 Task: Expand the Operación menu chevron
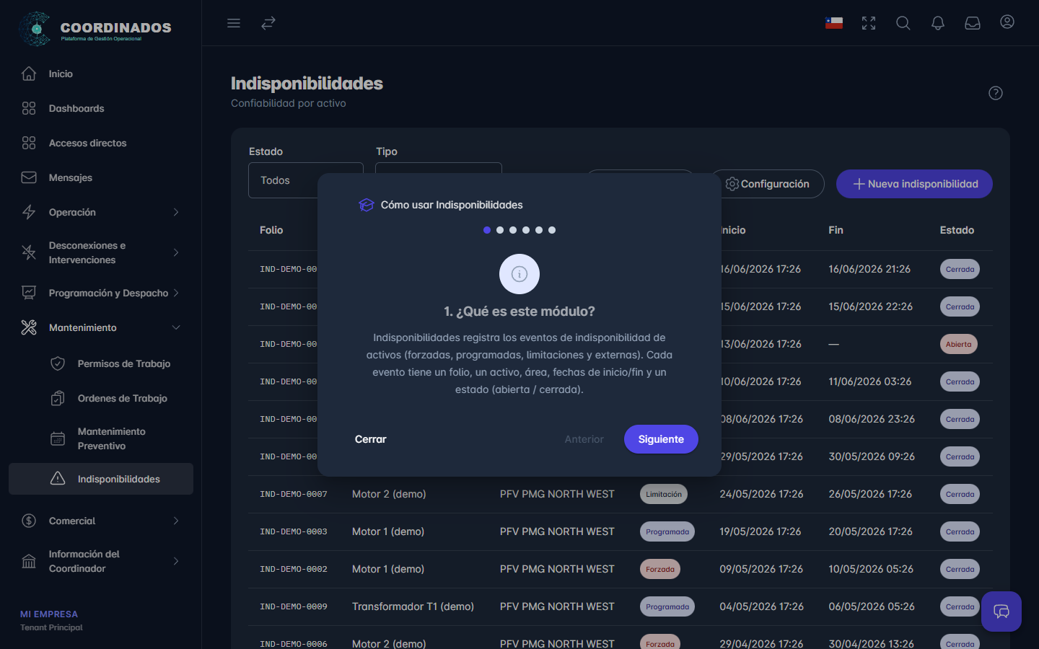[176, 212]
